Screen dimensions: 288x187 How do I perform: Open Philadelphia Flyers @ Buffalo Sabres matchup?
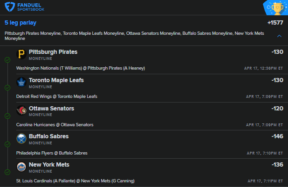[x=52, y=153]
